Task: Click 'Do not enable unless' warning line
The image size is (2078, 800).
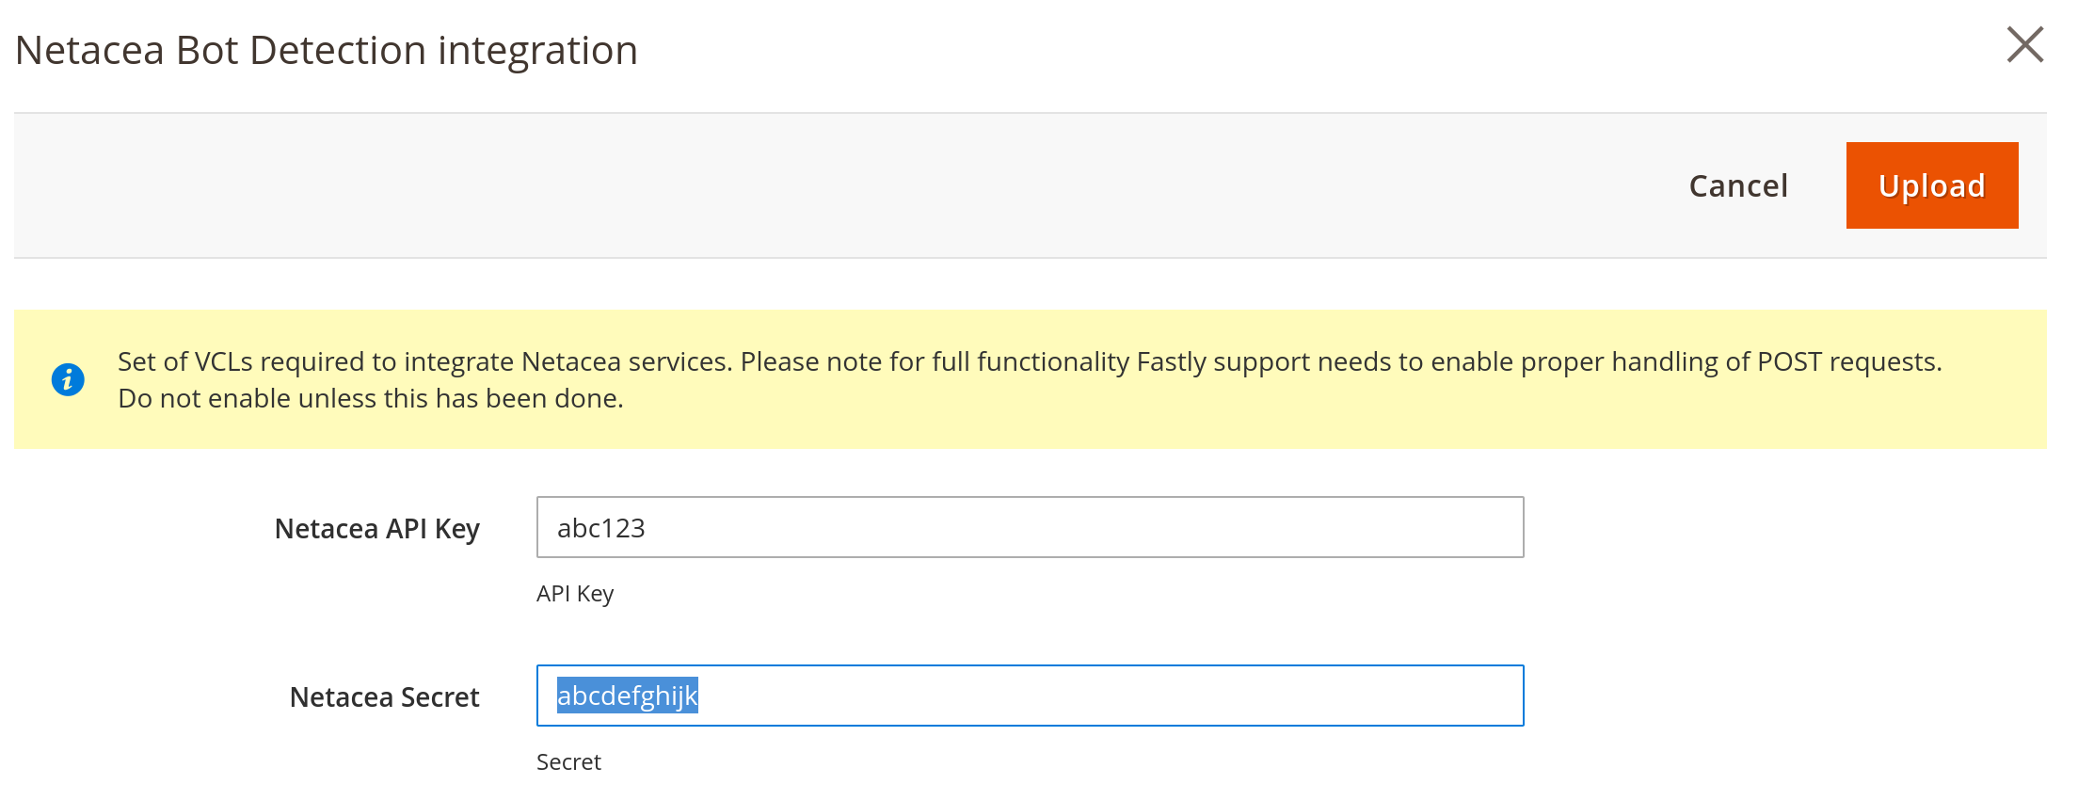Action: (370, 399)
